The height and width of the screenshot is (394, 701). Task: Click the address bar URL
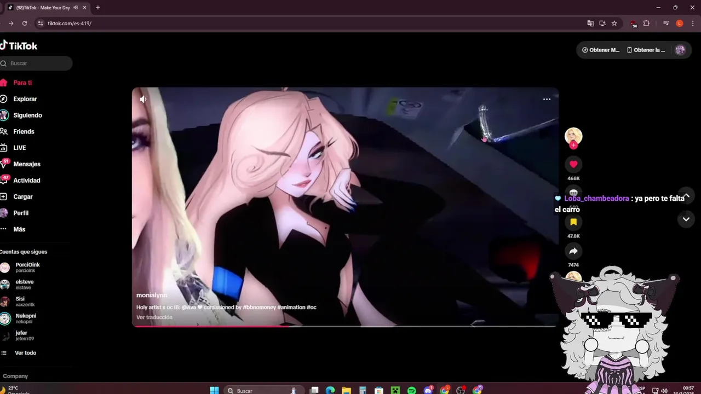point(70,24)
